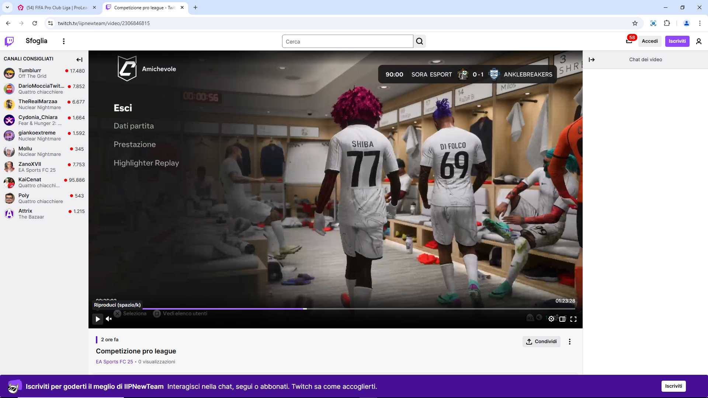
Task: Open Sfoglia browse page
Action: pyautogui.click(x=37, y=41)
